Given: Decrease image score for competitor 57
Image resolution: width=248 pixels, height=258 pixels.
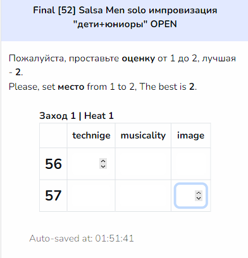Looking at the screenshot, I should coord(199,199).
